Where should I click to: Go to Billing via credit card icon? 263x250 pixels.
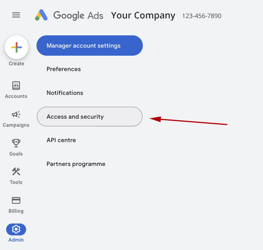(x=16, y=200)
